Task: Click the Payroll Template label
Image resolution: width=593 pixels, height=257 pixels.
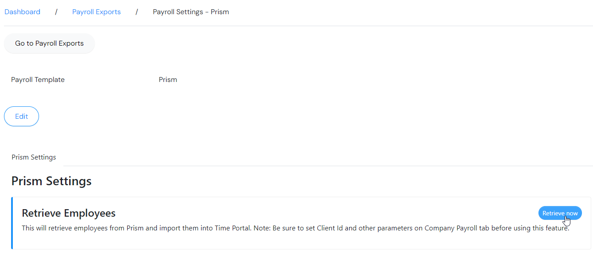Action: coord(38,79)
